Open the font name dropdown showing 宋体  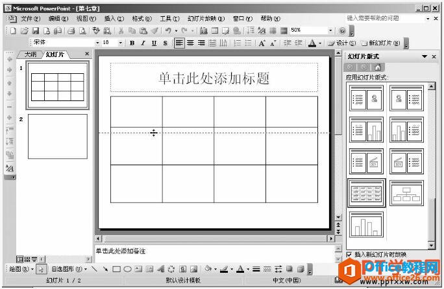pyautogui.click(x=97, y=43)
